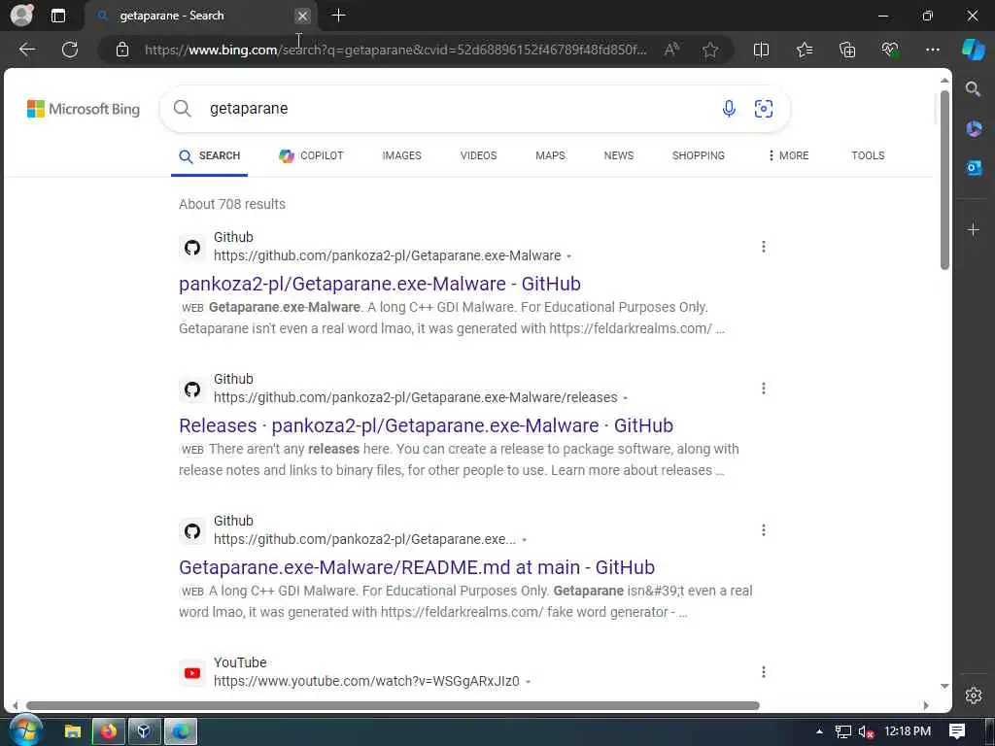Open sidebar search tool
Viewport: 995px width, 746px height.
pos(973,88)
